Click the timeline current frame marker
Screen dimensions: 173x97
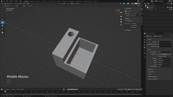5,92
